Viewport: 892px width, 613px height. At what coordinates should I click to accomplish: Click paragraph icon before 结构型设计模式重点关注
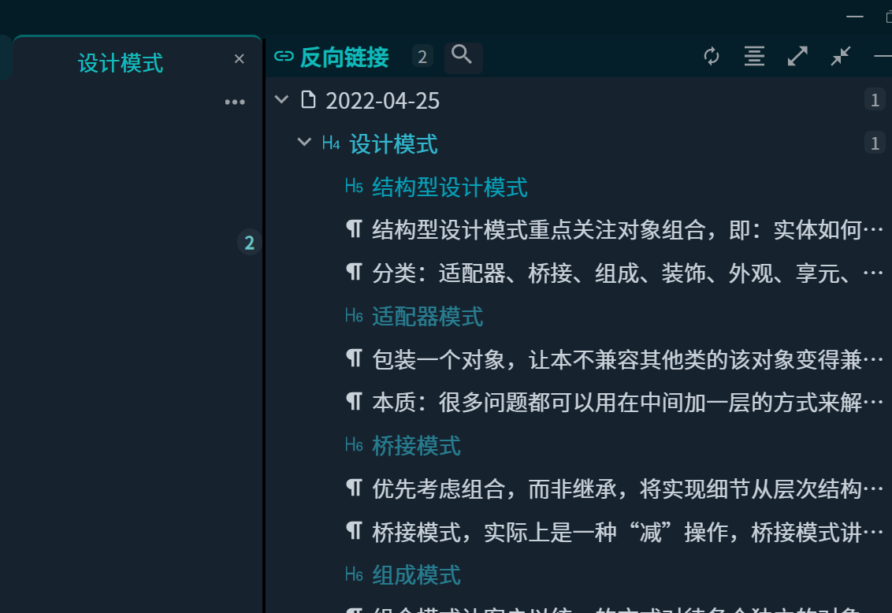[x=354, y=229]
